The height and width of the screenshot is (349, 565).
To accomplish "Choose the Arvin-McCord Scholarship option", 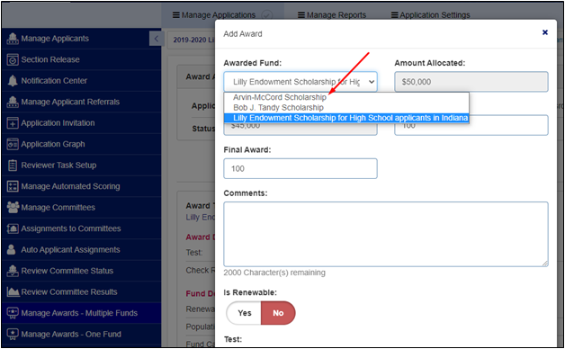I will point(279,97).
